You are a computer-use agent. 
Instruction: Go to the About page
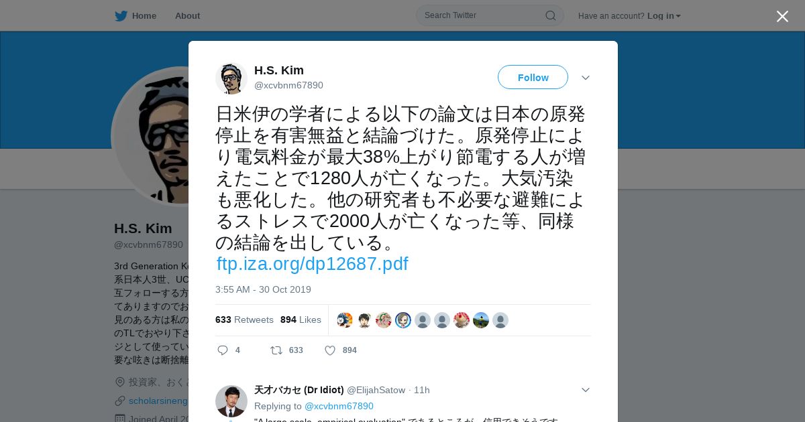coord(187,16)
